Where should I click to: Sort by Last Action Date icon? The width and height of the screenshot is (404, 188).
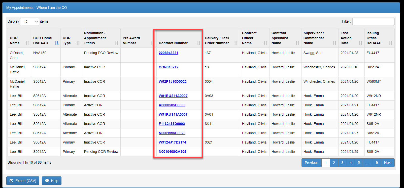point(360,43)
